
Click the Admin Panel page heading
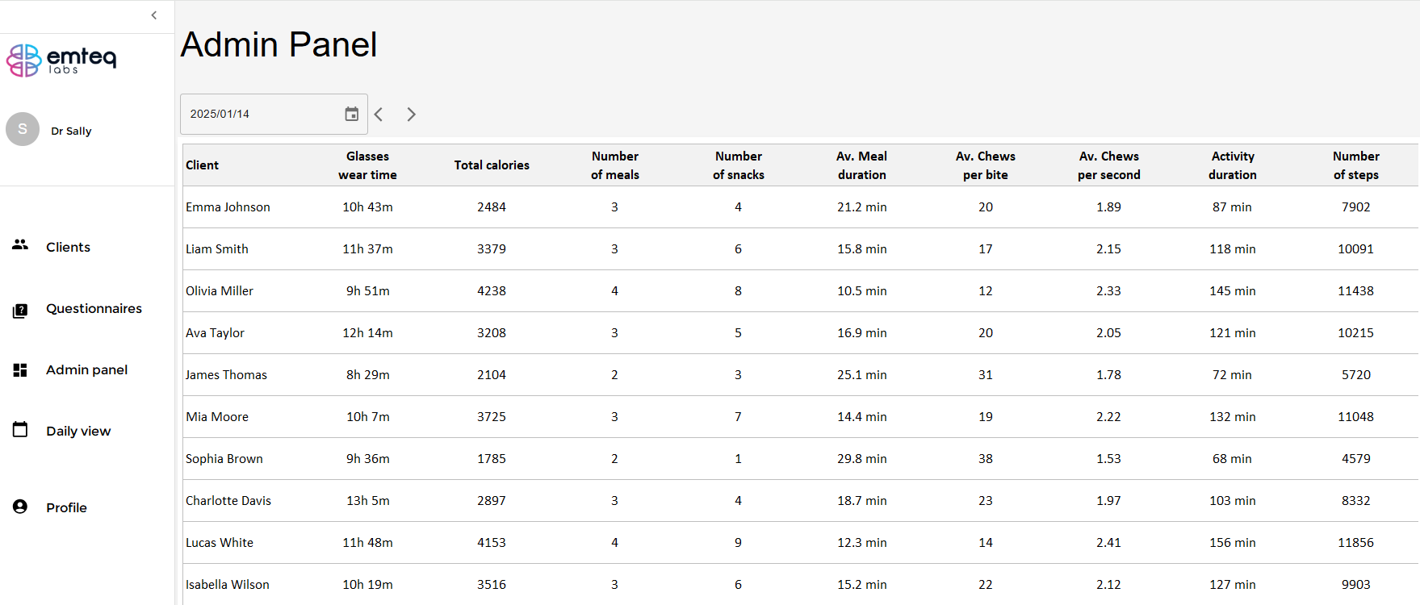pyautogui.click(x=279, y=44)
